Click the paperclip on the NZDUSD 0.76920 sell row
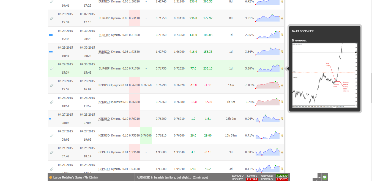This screenshot has height=181, width=372. (51, 85)
